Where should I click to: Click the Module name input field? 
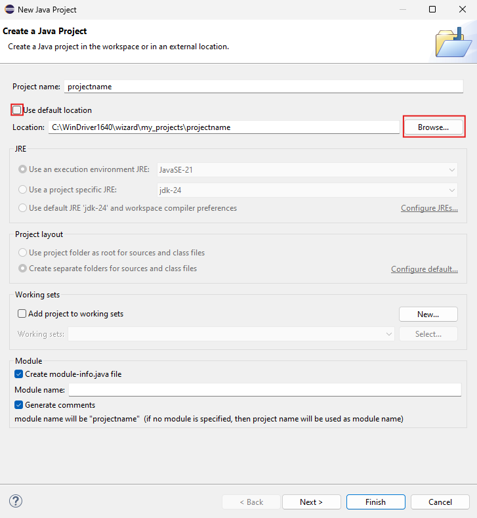[x=264, y=390]
